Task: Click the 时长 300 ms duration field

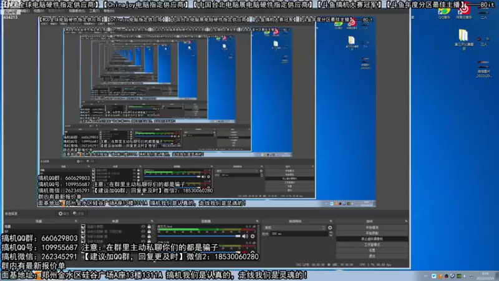Action: click(299, 234)
